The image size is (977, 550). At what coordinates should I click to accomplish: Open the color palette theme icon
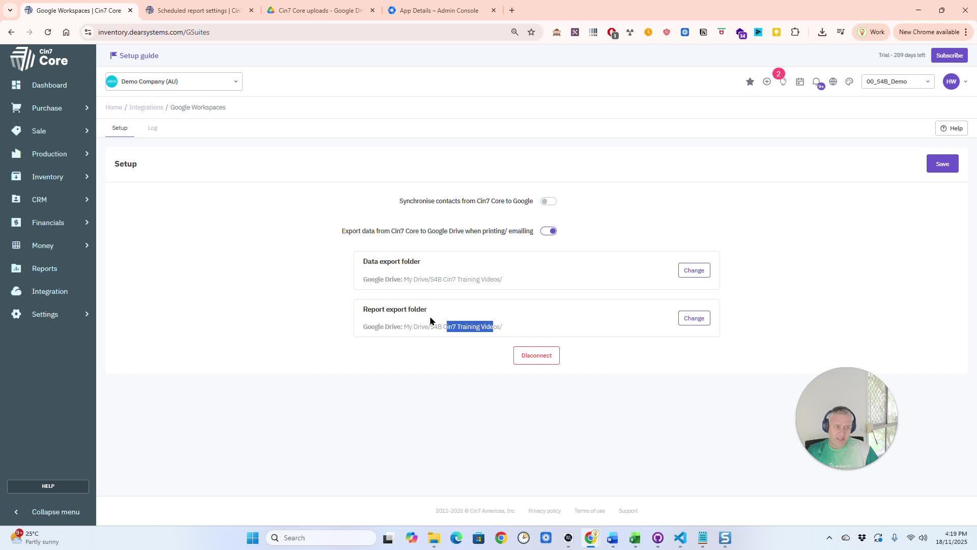(849, 81)
